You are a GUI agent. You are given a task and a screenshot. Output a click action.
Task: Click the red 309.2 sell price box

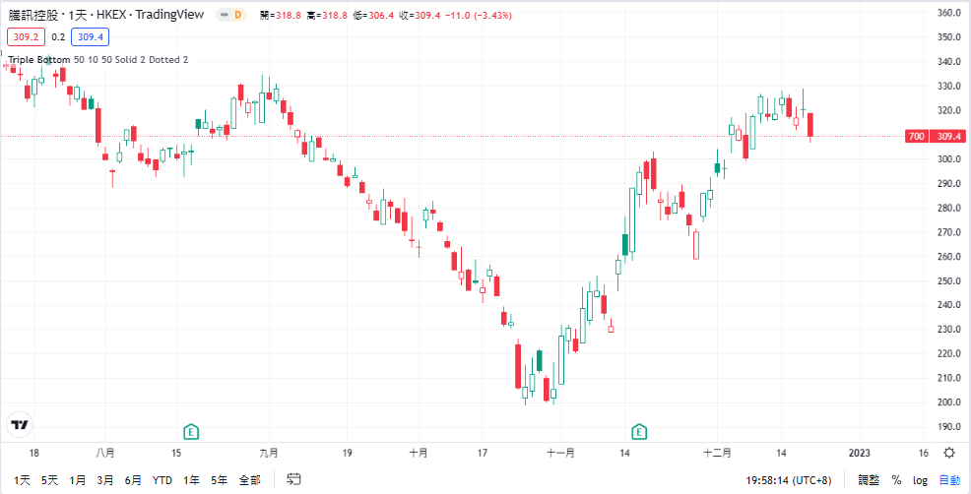(26, 37)
